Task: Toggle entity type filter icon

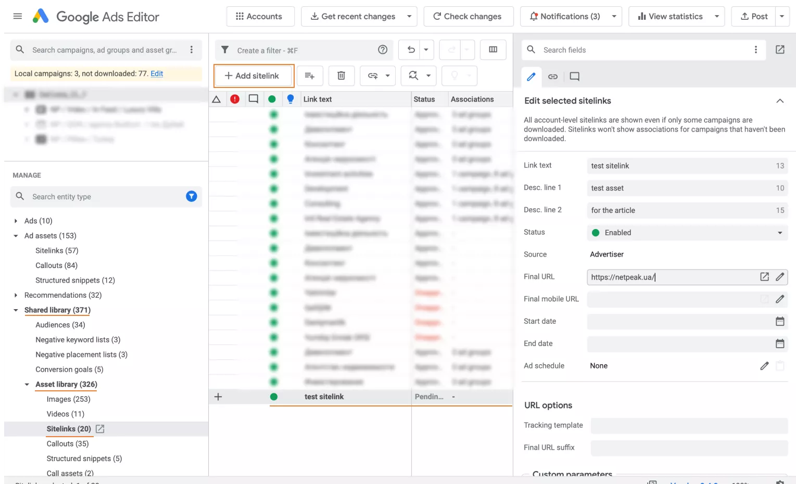Action: pyautogui.click(x=192, y=196)
